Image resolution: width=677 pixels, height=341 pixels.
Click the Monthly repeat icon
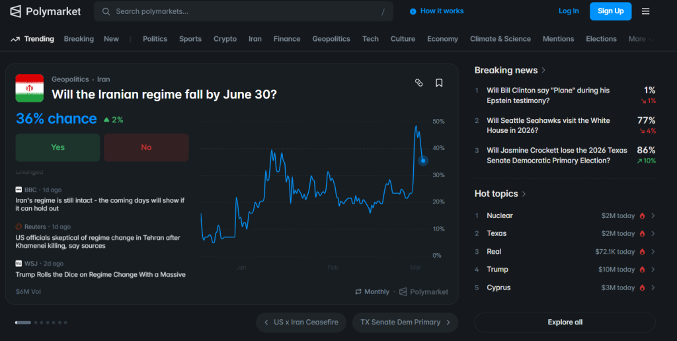[358, 292]
